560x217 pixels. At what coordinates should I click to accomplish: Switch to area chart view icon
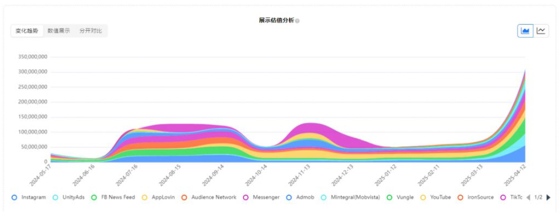click(525, 31)
